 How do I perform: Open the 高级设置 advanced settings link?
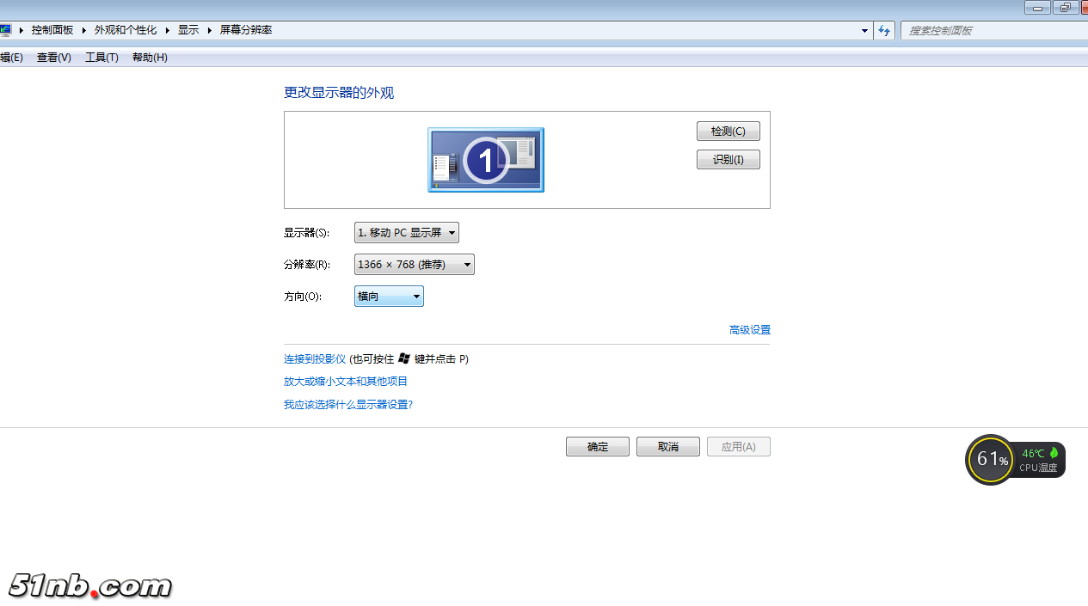point(749,330)
